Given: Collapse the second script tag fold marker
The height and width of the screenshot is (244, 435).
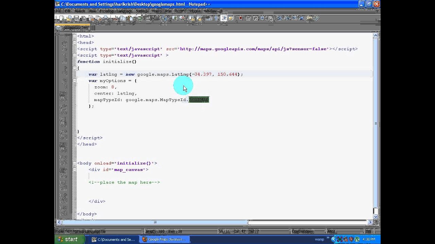Looking at the screenshot, I should tap(74, 55).
